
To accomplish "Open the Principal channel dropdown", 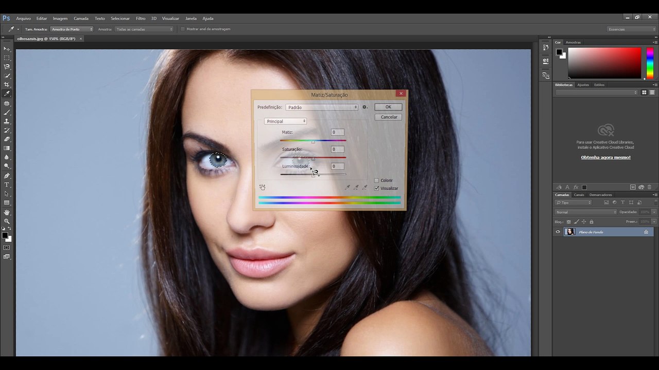I will (285, 121).
